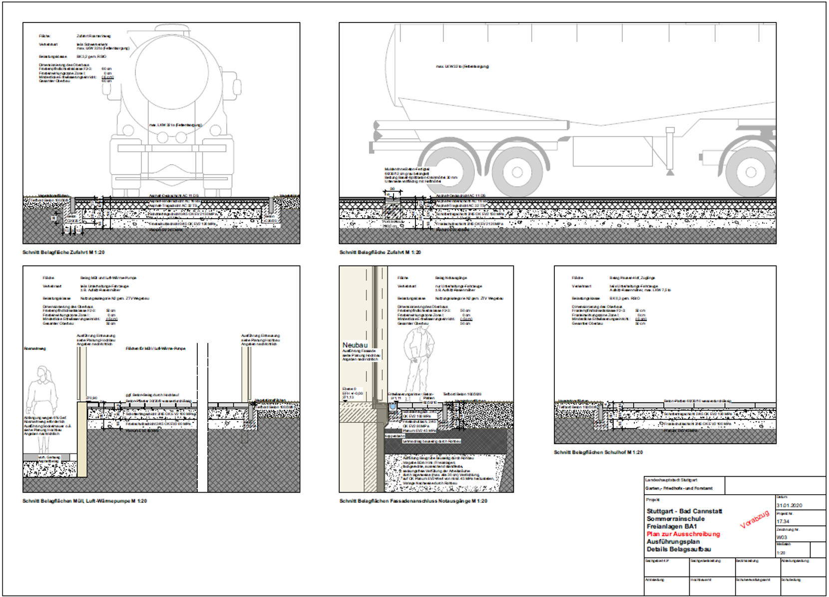Select the standing man figure near Neubau
Image resolution: width=829 pixels, height=597 pixels.
(x=418, y=360)
